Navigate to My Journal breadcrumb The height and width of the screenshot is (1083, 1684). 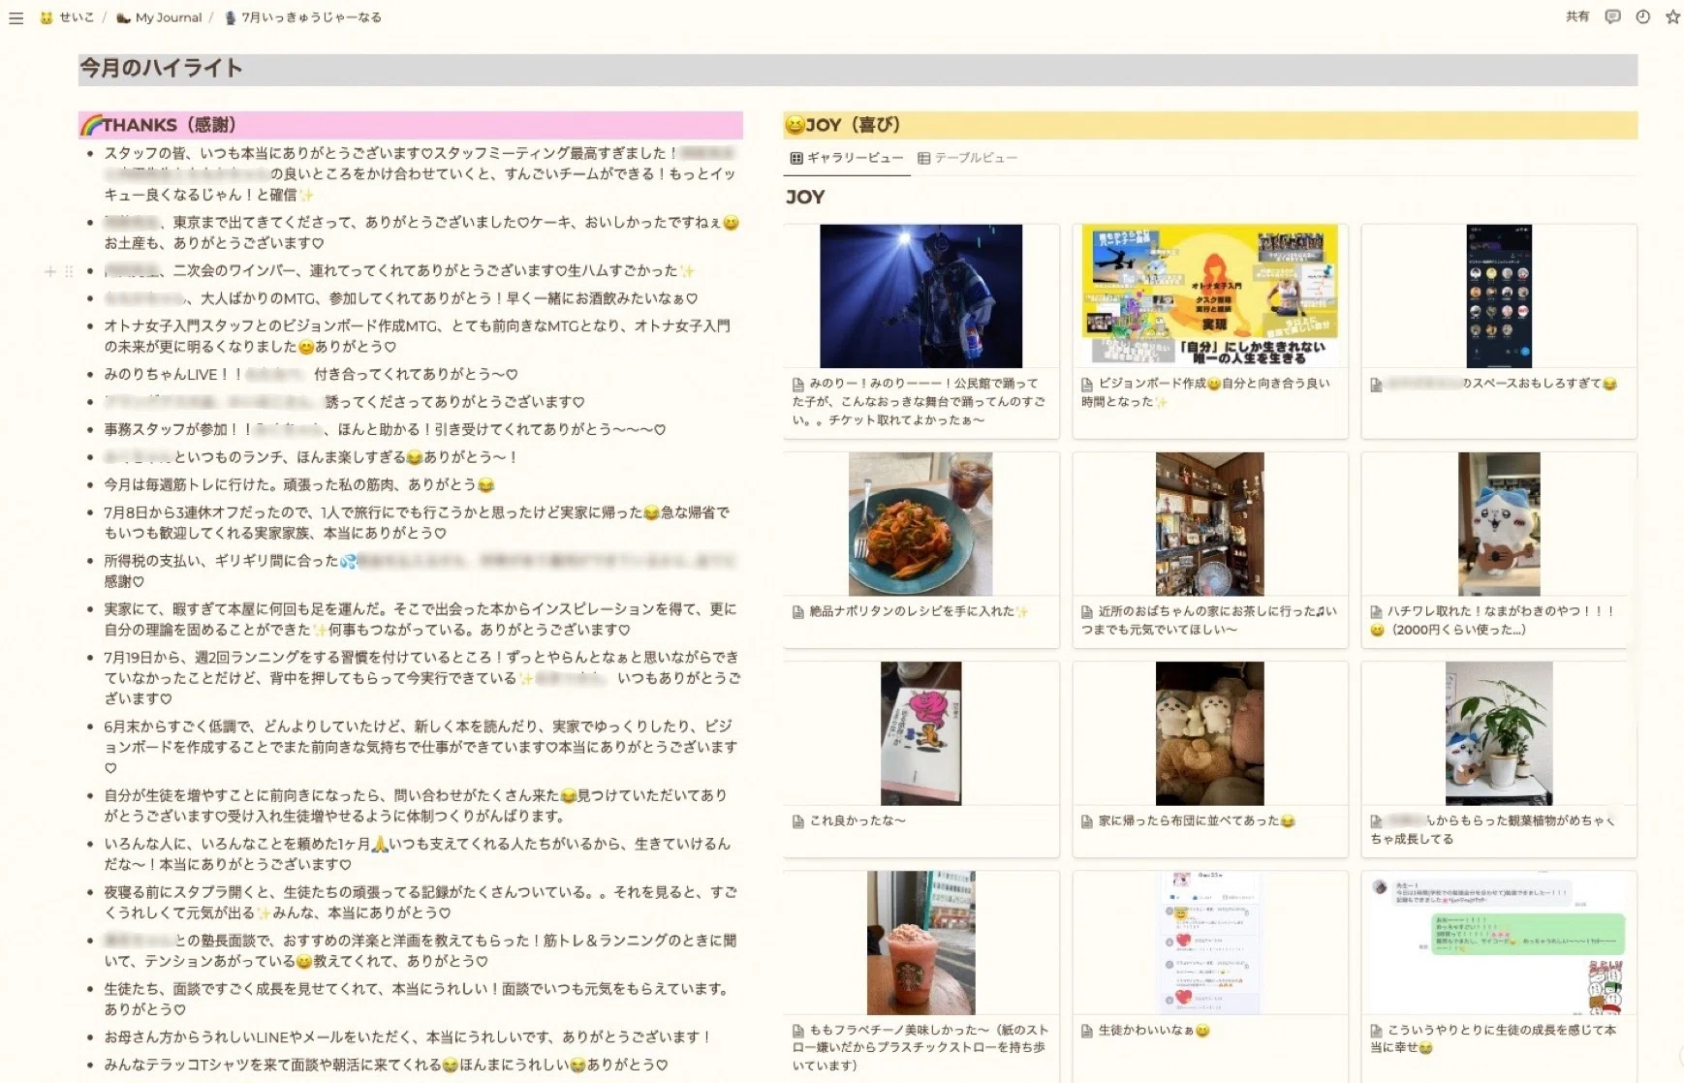(159, 17)
